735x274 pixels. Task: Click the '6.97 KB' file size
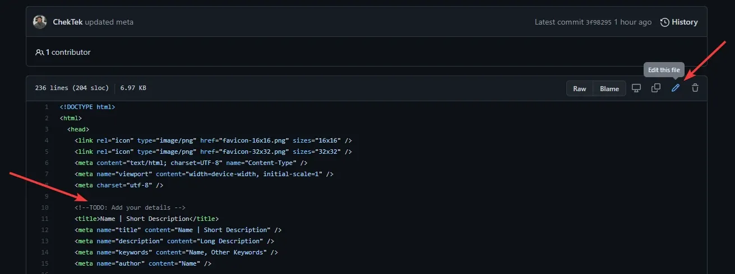click(133, 88)
